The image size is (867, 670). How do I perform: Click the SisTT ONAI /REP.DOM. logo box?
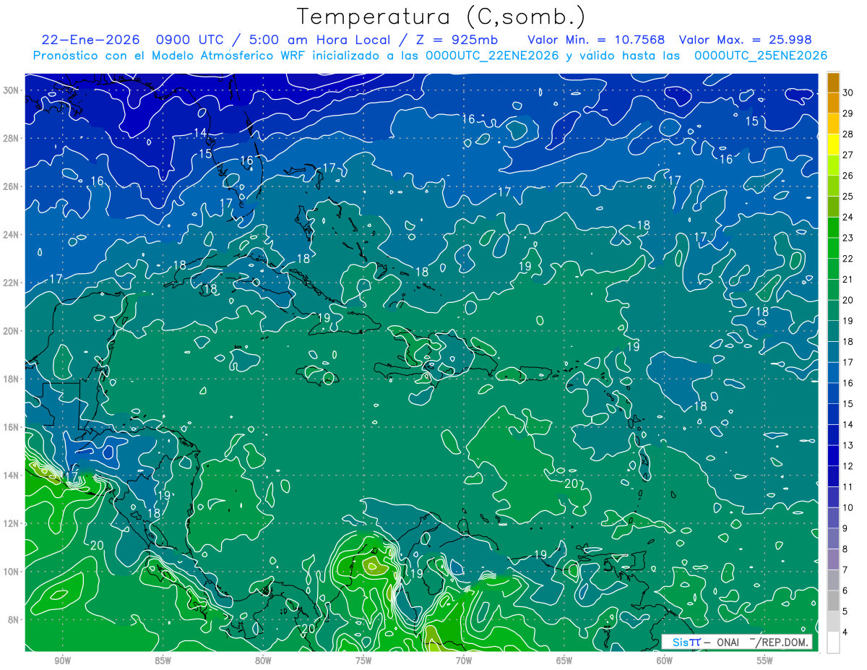click(x=737, y=642)
